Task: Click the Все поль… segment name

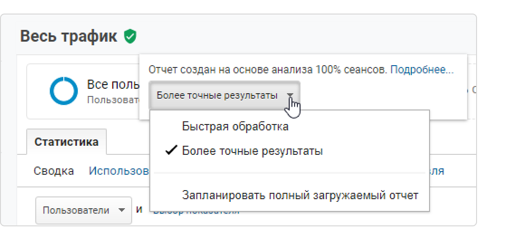Action: (x=112, y=85)
